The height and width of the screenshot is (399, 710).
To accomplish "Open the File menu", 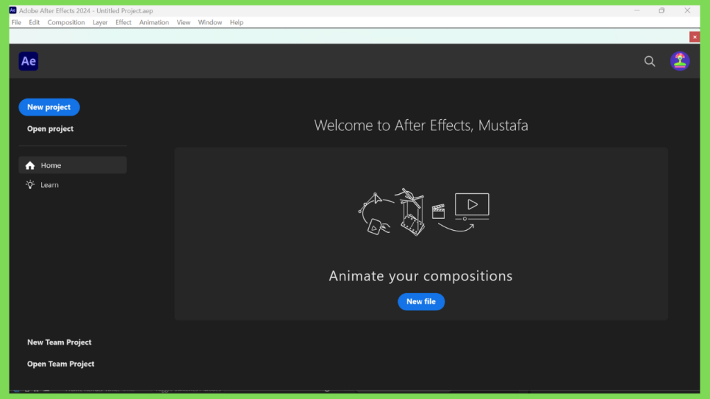I will (x=17, y=22).
